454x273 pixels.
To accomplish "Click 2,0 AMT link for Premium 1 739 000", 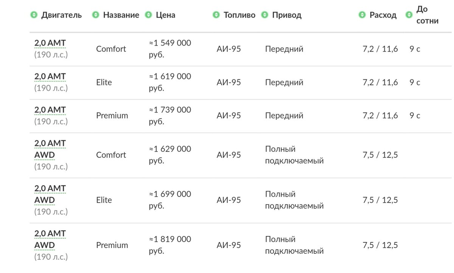I will (x=50, y=110).
